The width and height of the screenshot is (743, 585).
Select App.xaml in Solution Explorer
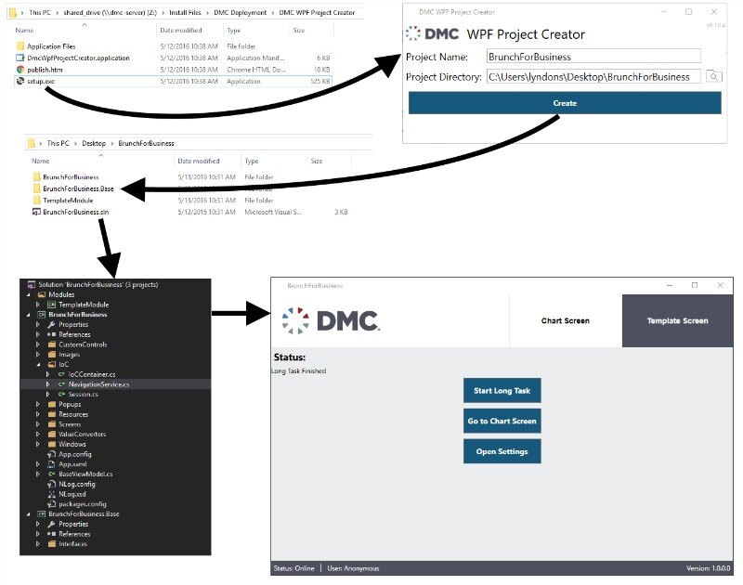tap(72, 463)
